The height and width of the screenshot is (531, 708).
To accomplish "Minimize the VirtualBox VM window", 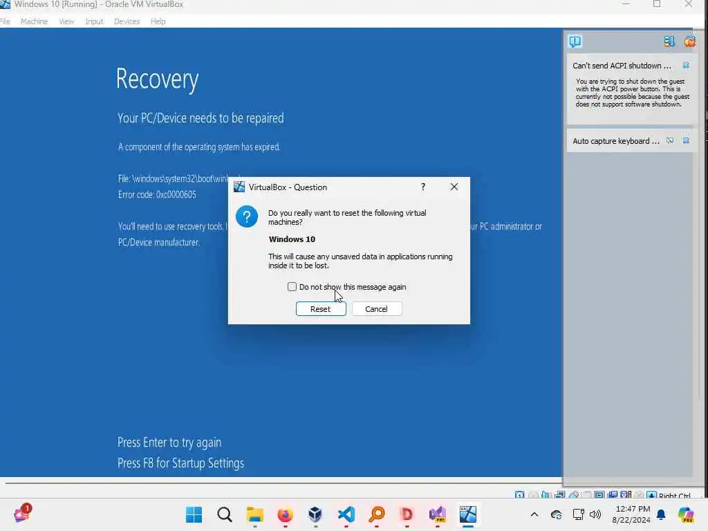I will 626,4.
